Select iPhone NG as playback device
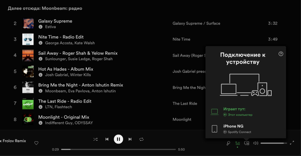Viewport: 301px width, 156px height. point(233,129)
